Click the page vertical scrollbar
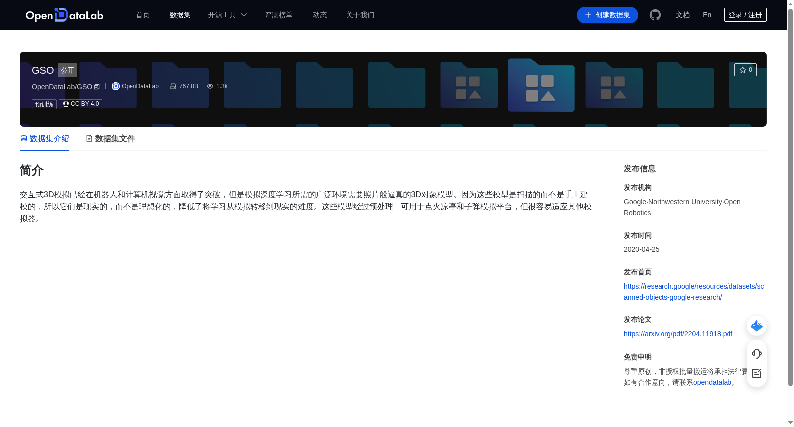This screenshot has height=427, width=794. [x=790, y=197]
